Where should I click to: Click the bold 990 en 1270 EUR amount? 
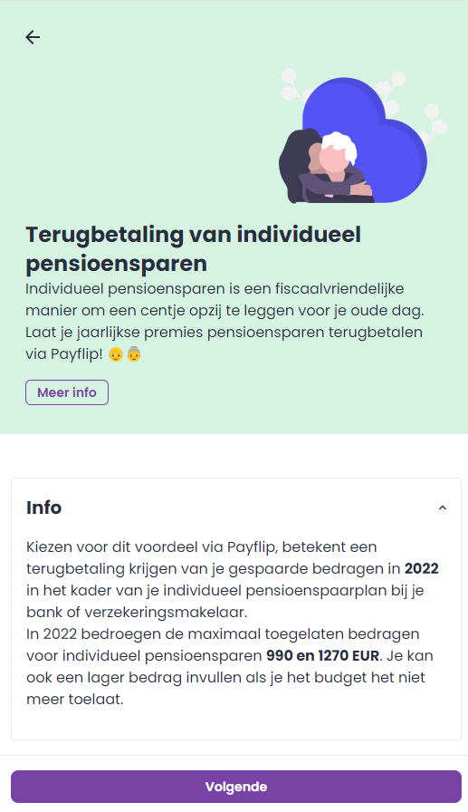pos(322,655)
